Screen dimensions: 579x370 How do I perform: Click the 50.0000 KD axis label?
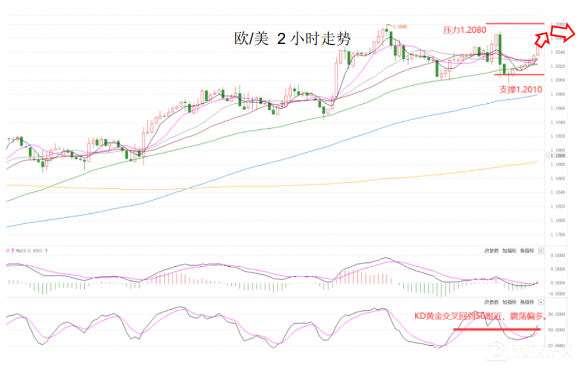click(x=557, y=330)
